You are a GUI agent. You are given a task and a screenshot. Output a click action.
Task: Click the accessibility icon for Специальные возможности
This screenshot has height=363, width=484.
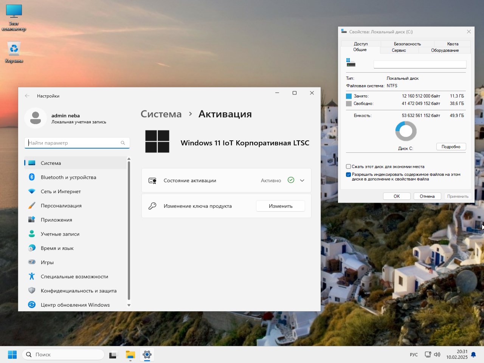point(32,276)
